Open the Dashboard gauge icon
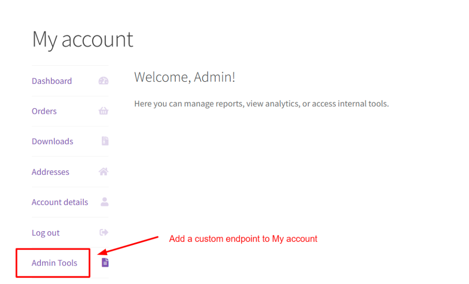 104,81
